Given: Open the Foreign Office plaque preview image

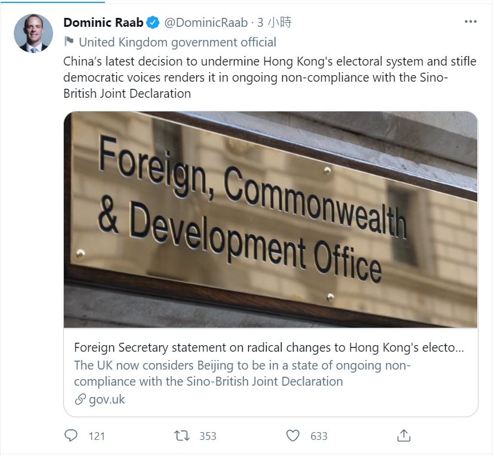Looking at the screenshot, I should click(x=270, y=219).
